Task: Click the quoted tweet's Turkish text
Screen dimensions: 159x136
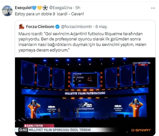Action: 82,42
